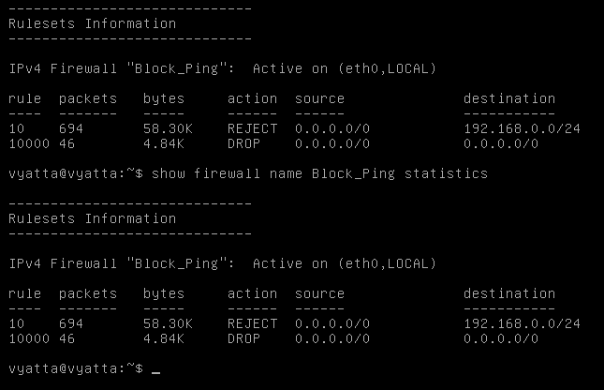Click the blinking cursor at the final prompt
The height and width of the screenshot is (390, 604).
(155, 369)
